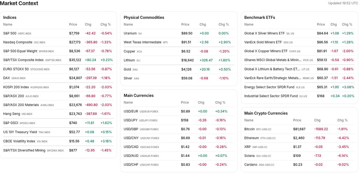This screenshot has width=360, height=173.
Task: Open US 10Y Treasury Yield row
Action: (x=58, y=132)
